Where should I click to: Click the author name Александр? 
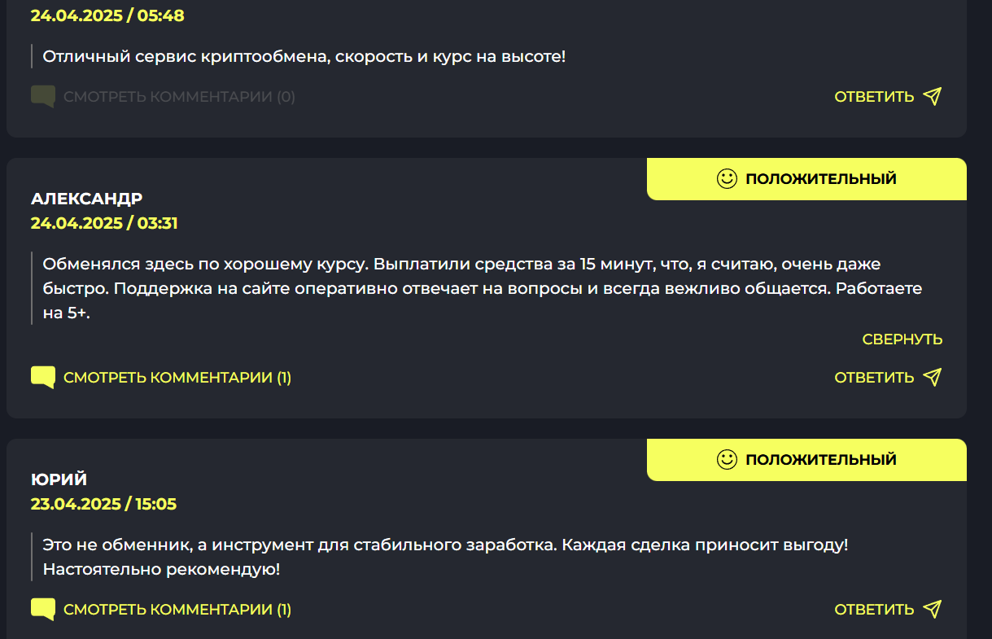click(x=87, y=199)
